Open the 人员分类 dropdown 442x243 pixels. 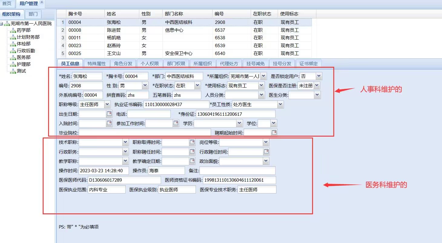(x=262, y=95)
